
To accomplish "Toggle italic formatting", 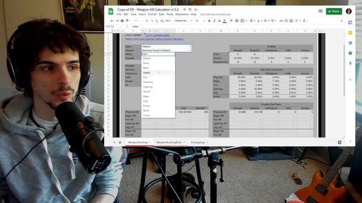I will 214,21.
